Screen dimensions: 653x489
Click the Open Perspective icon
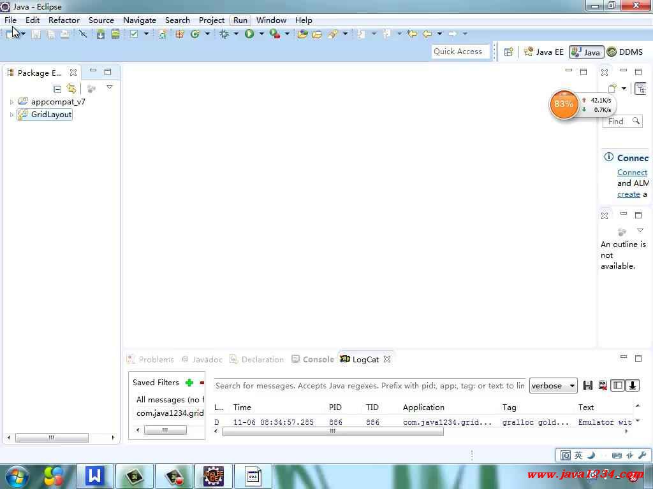click(508, 52)
